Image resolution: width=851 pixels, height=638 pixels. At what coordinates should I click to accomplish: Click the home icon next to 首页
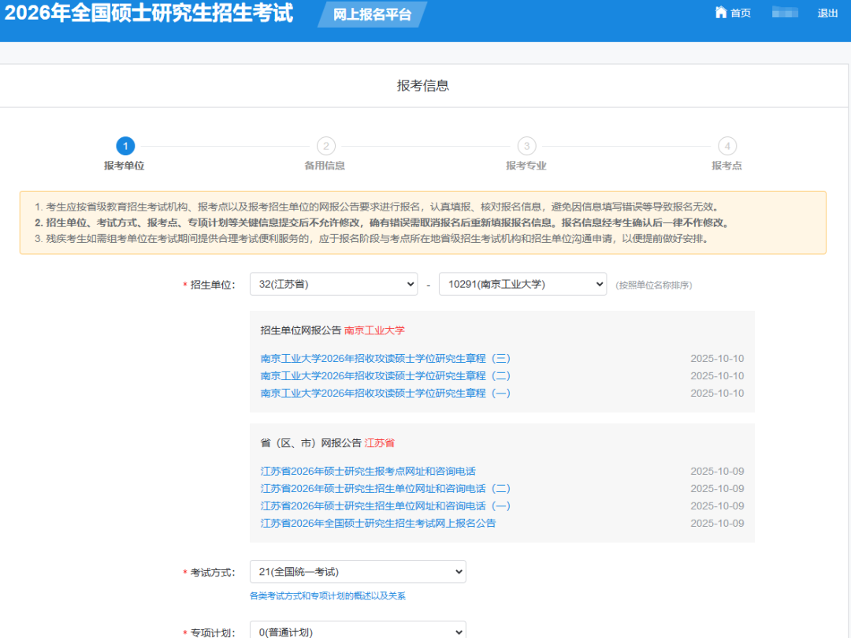[721, 13]
